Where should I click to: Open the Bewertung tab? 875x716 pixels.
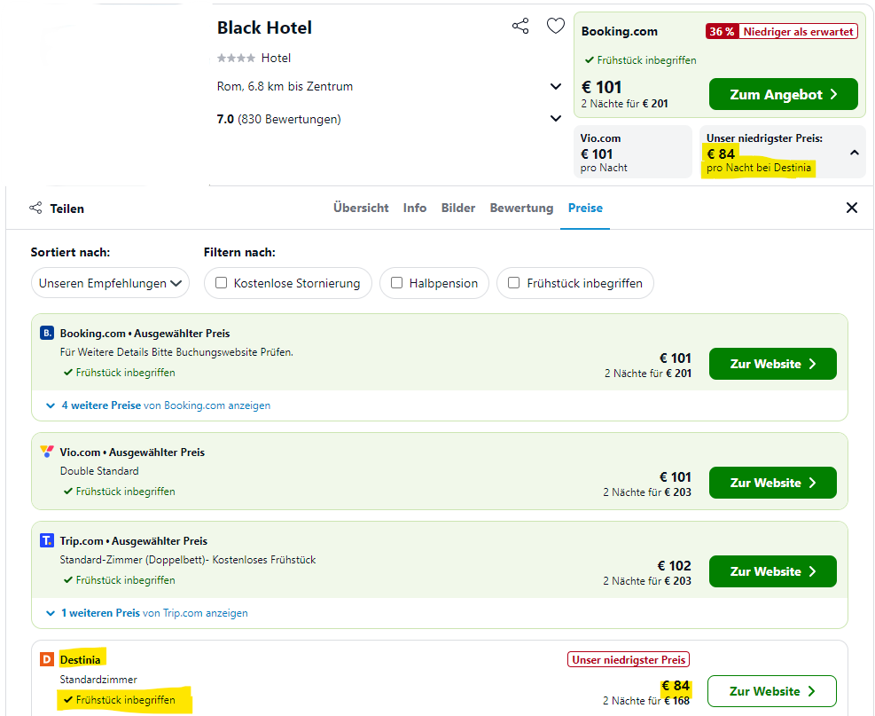point(522,208)
